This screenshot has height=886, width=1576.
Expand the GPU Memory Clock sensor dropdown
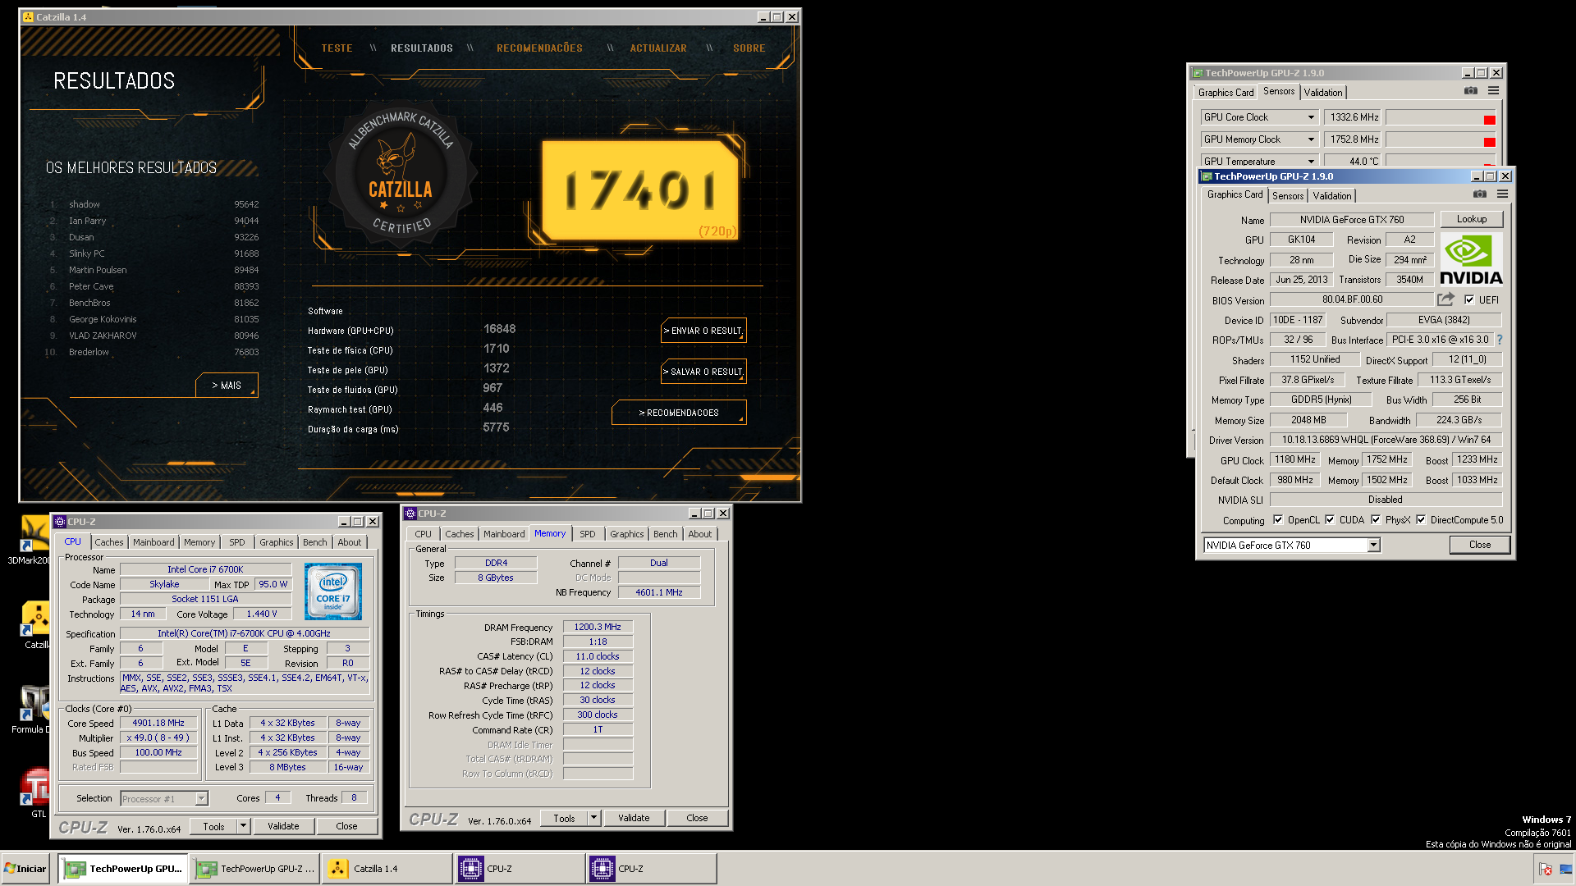click(1311, 139)
